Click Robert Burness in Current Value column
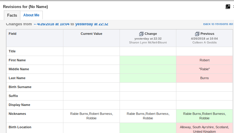 click(100, 114)
